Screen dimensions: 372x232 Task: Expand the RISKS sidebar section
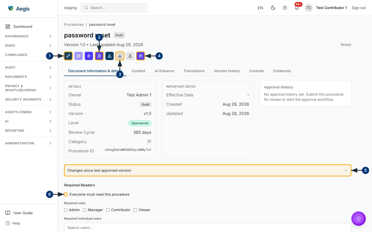[28, 46]
